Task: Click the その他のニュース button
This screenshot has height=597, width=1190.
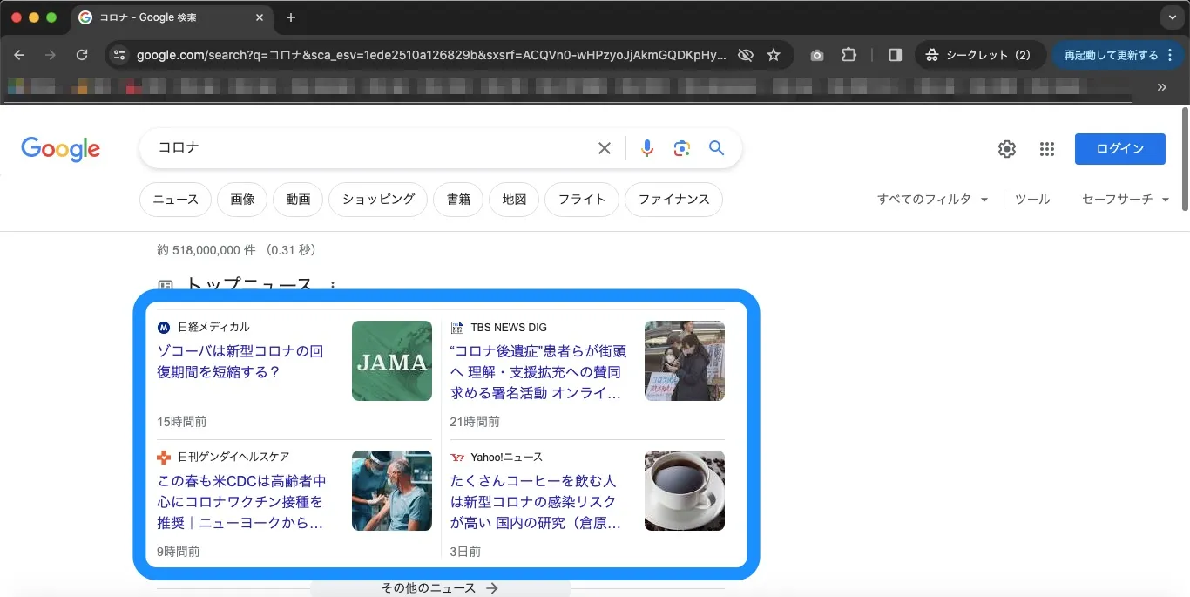Action: tap(440, 588)
